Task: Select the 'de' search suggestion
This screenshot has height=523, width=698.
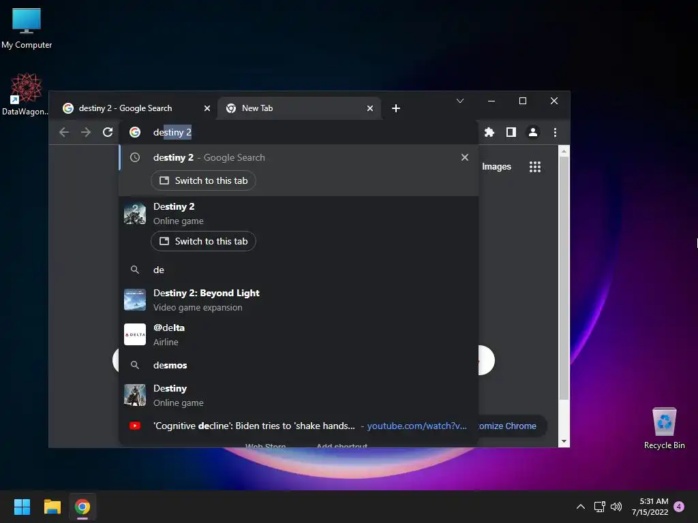Action: [x=299, y=270]
